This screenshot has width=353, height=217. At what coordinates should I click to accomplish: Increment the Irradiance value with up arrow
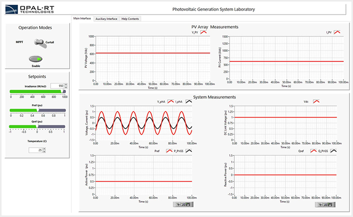point(66,84)
